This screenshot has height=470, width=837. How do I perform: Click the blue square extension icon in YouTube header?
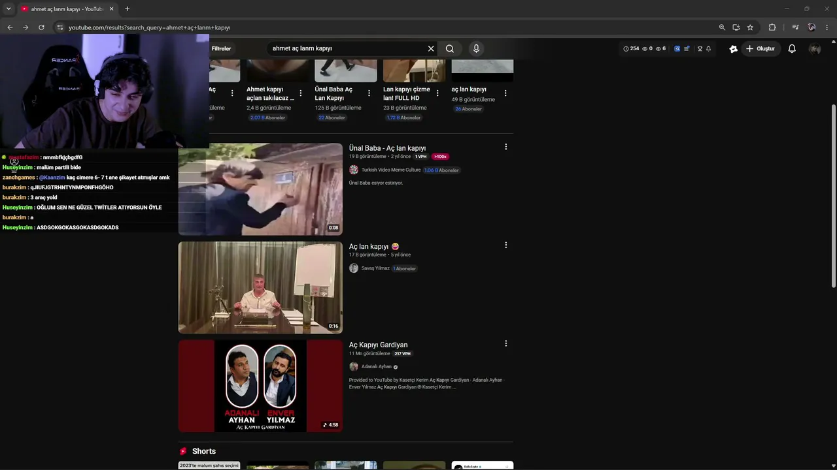677,48
